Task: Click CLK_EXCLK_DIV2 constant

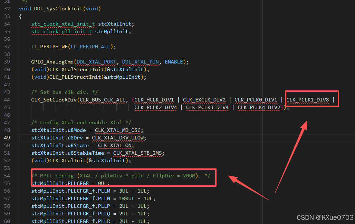Action: (x=204, y=100)
